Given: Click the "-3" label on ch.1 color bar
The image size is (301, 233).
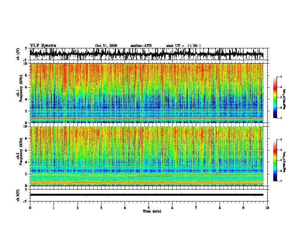Looking at the screenshot, I should [280, 77].
